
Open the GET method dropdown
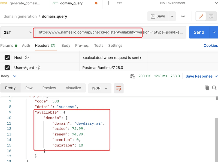click(x=17, y=32)
